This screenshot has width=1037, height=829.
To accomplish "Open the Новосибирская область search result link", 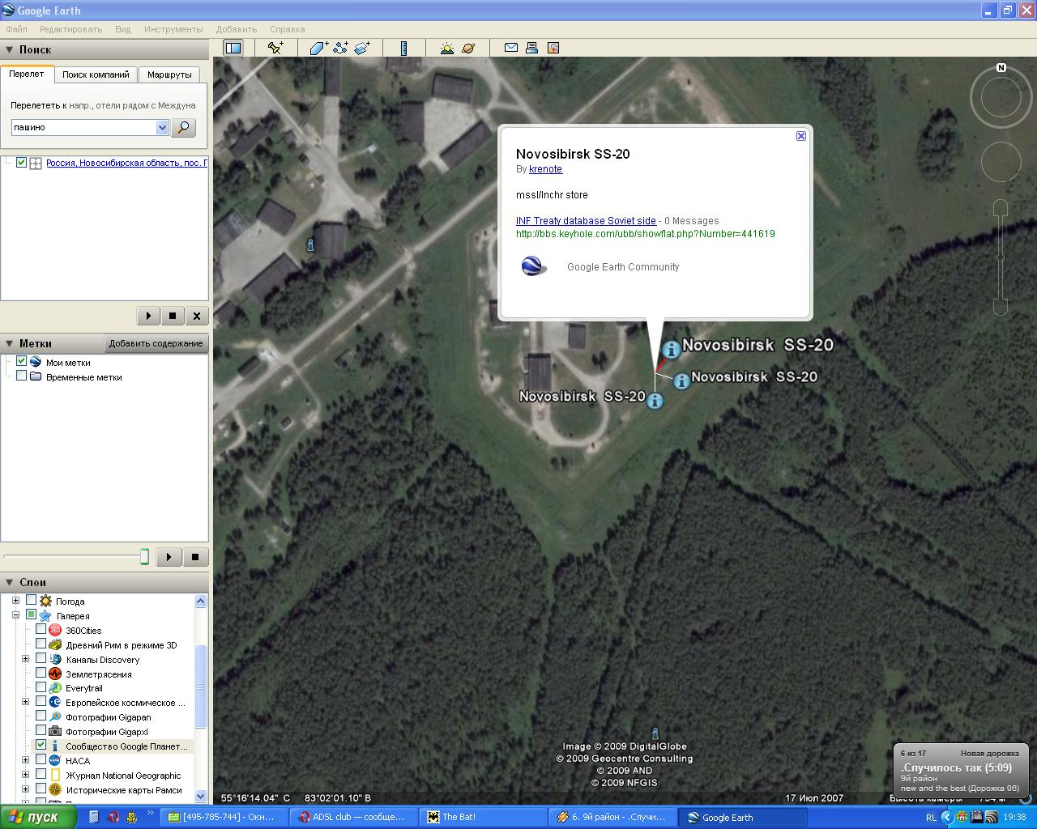I will click(126, 163).
